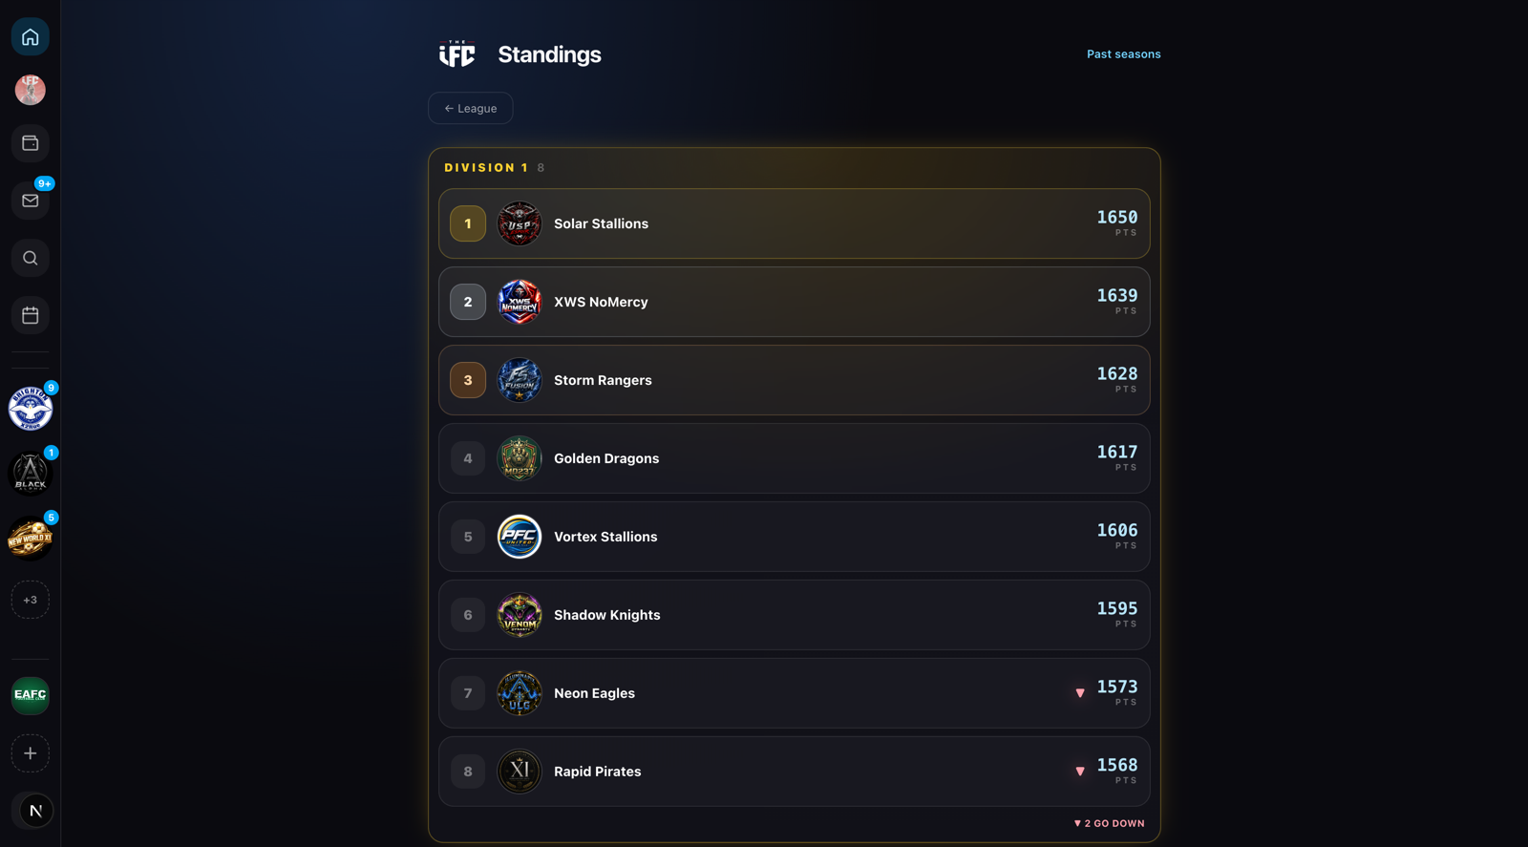Screen dimensions: 1528x847
Task: Select the Black club badge in sidebar
Action: [31, 474]
